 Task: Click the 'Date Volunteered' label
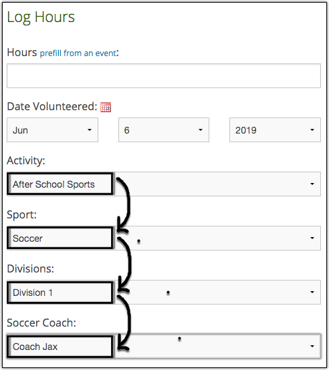(x=52, y=106)
